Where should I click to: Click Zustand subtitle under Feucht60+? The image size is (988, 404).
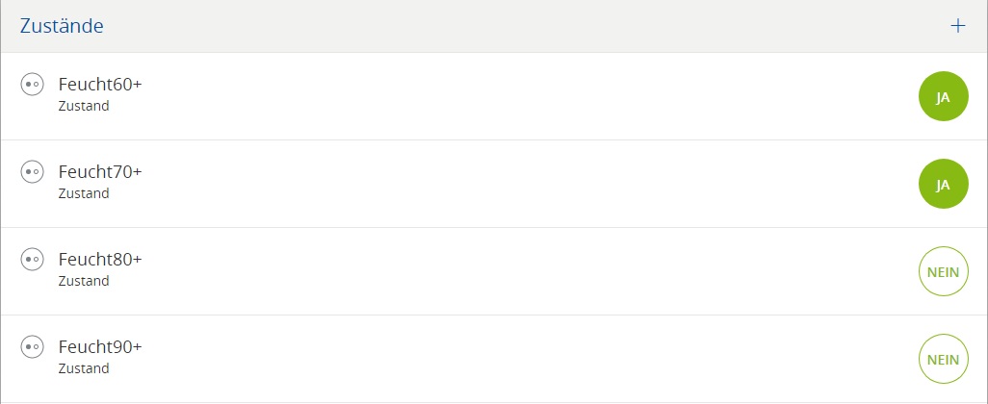tap(84, 106)
